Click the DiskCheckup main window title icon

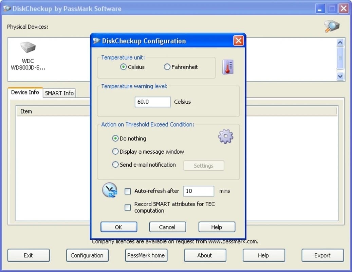pos(7,9)
